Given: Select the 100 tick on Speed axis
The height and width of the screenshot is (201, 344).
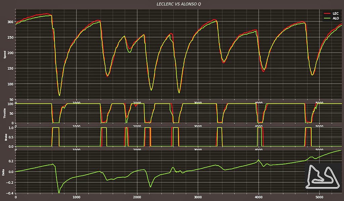Looking at the screenshot, I should [x=10, y=84].
